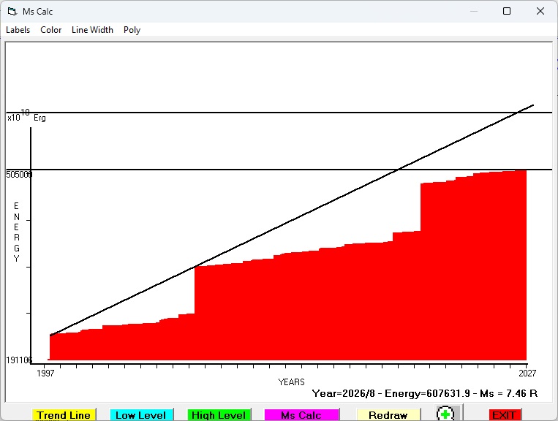Screen dimensions: 558x421
Task: Click the Ms Calc window title icon
Action: [x=12, y=12]
